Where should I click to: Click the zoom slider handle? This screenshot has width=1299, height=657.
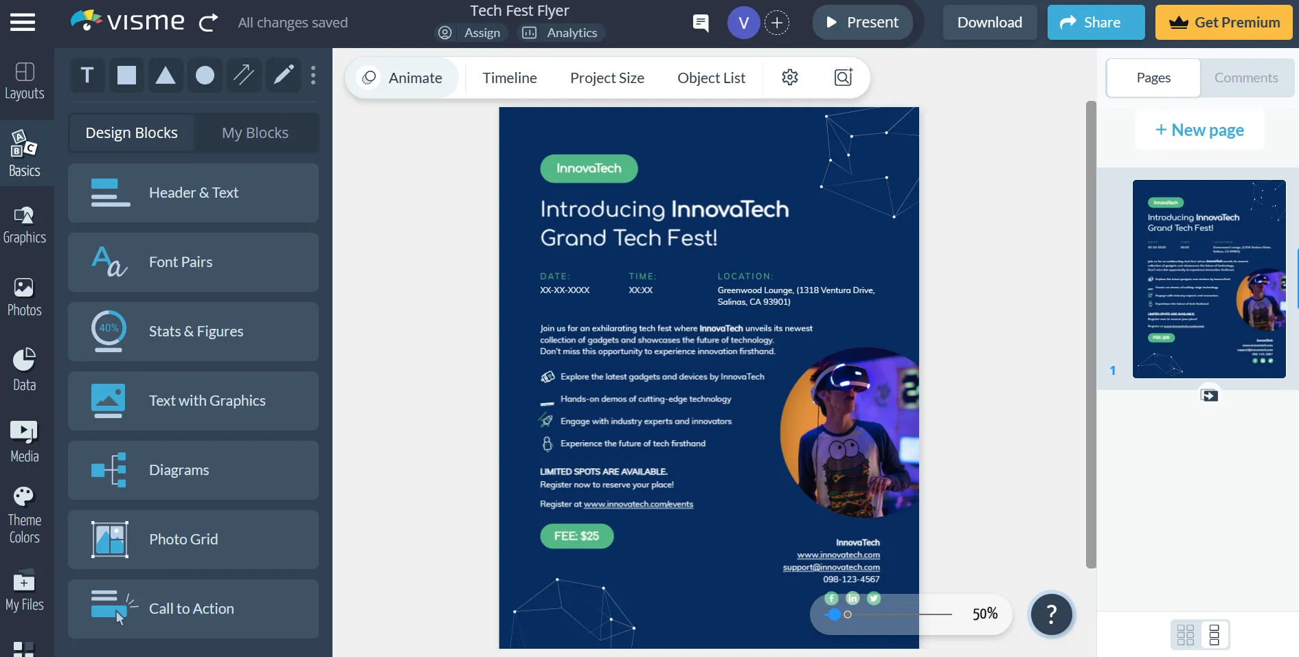pyautogui.click(x=834, y=614)
